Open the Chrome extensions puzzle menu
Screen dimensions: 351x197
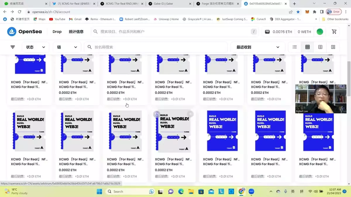pos(314,12)
